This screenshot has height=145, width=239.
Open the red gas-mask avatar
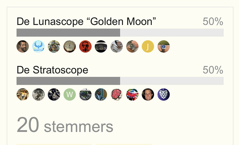click(85, 46)
